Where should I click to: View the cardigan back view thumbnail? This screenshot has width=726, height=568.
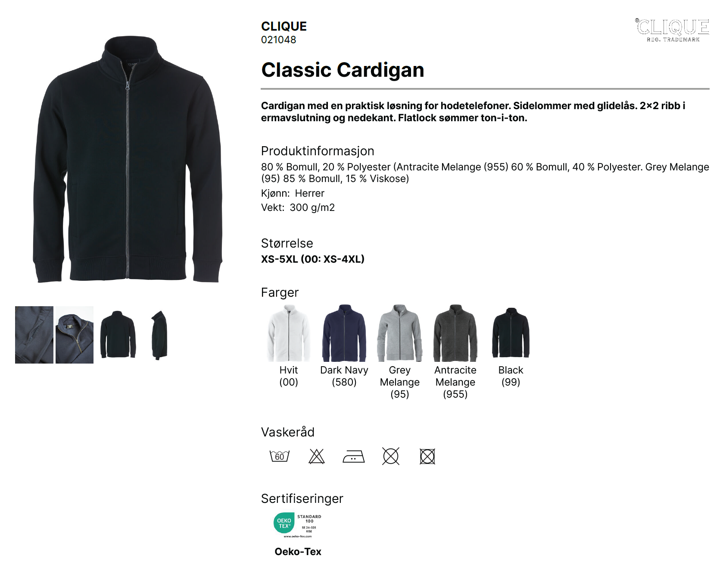[118, 335]
